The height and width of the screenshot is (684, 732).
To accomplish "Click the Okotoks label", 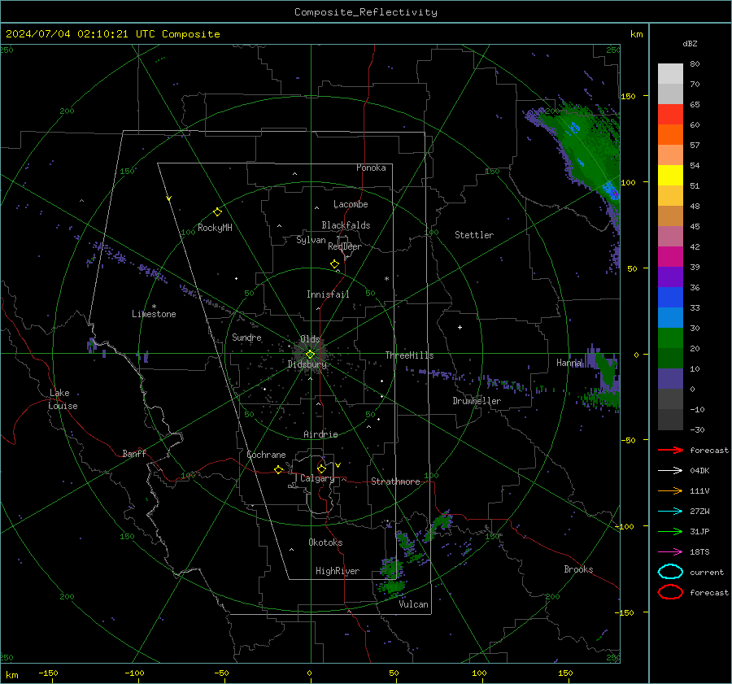I will click(x=325, y=542).
